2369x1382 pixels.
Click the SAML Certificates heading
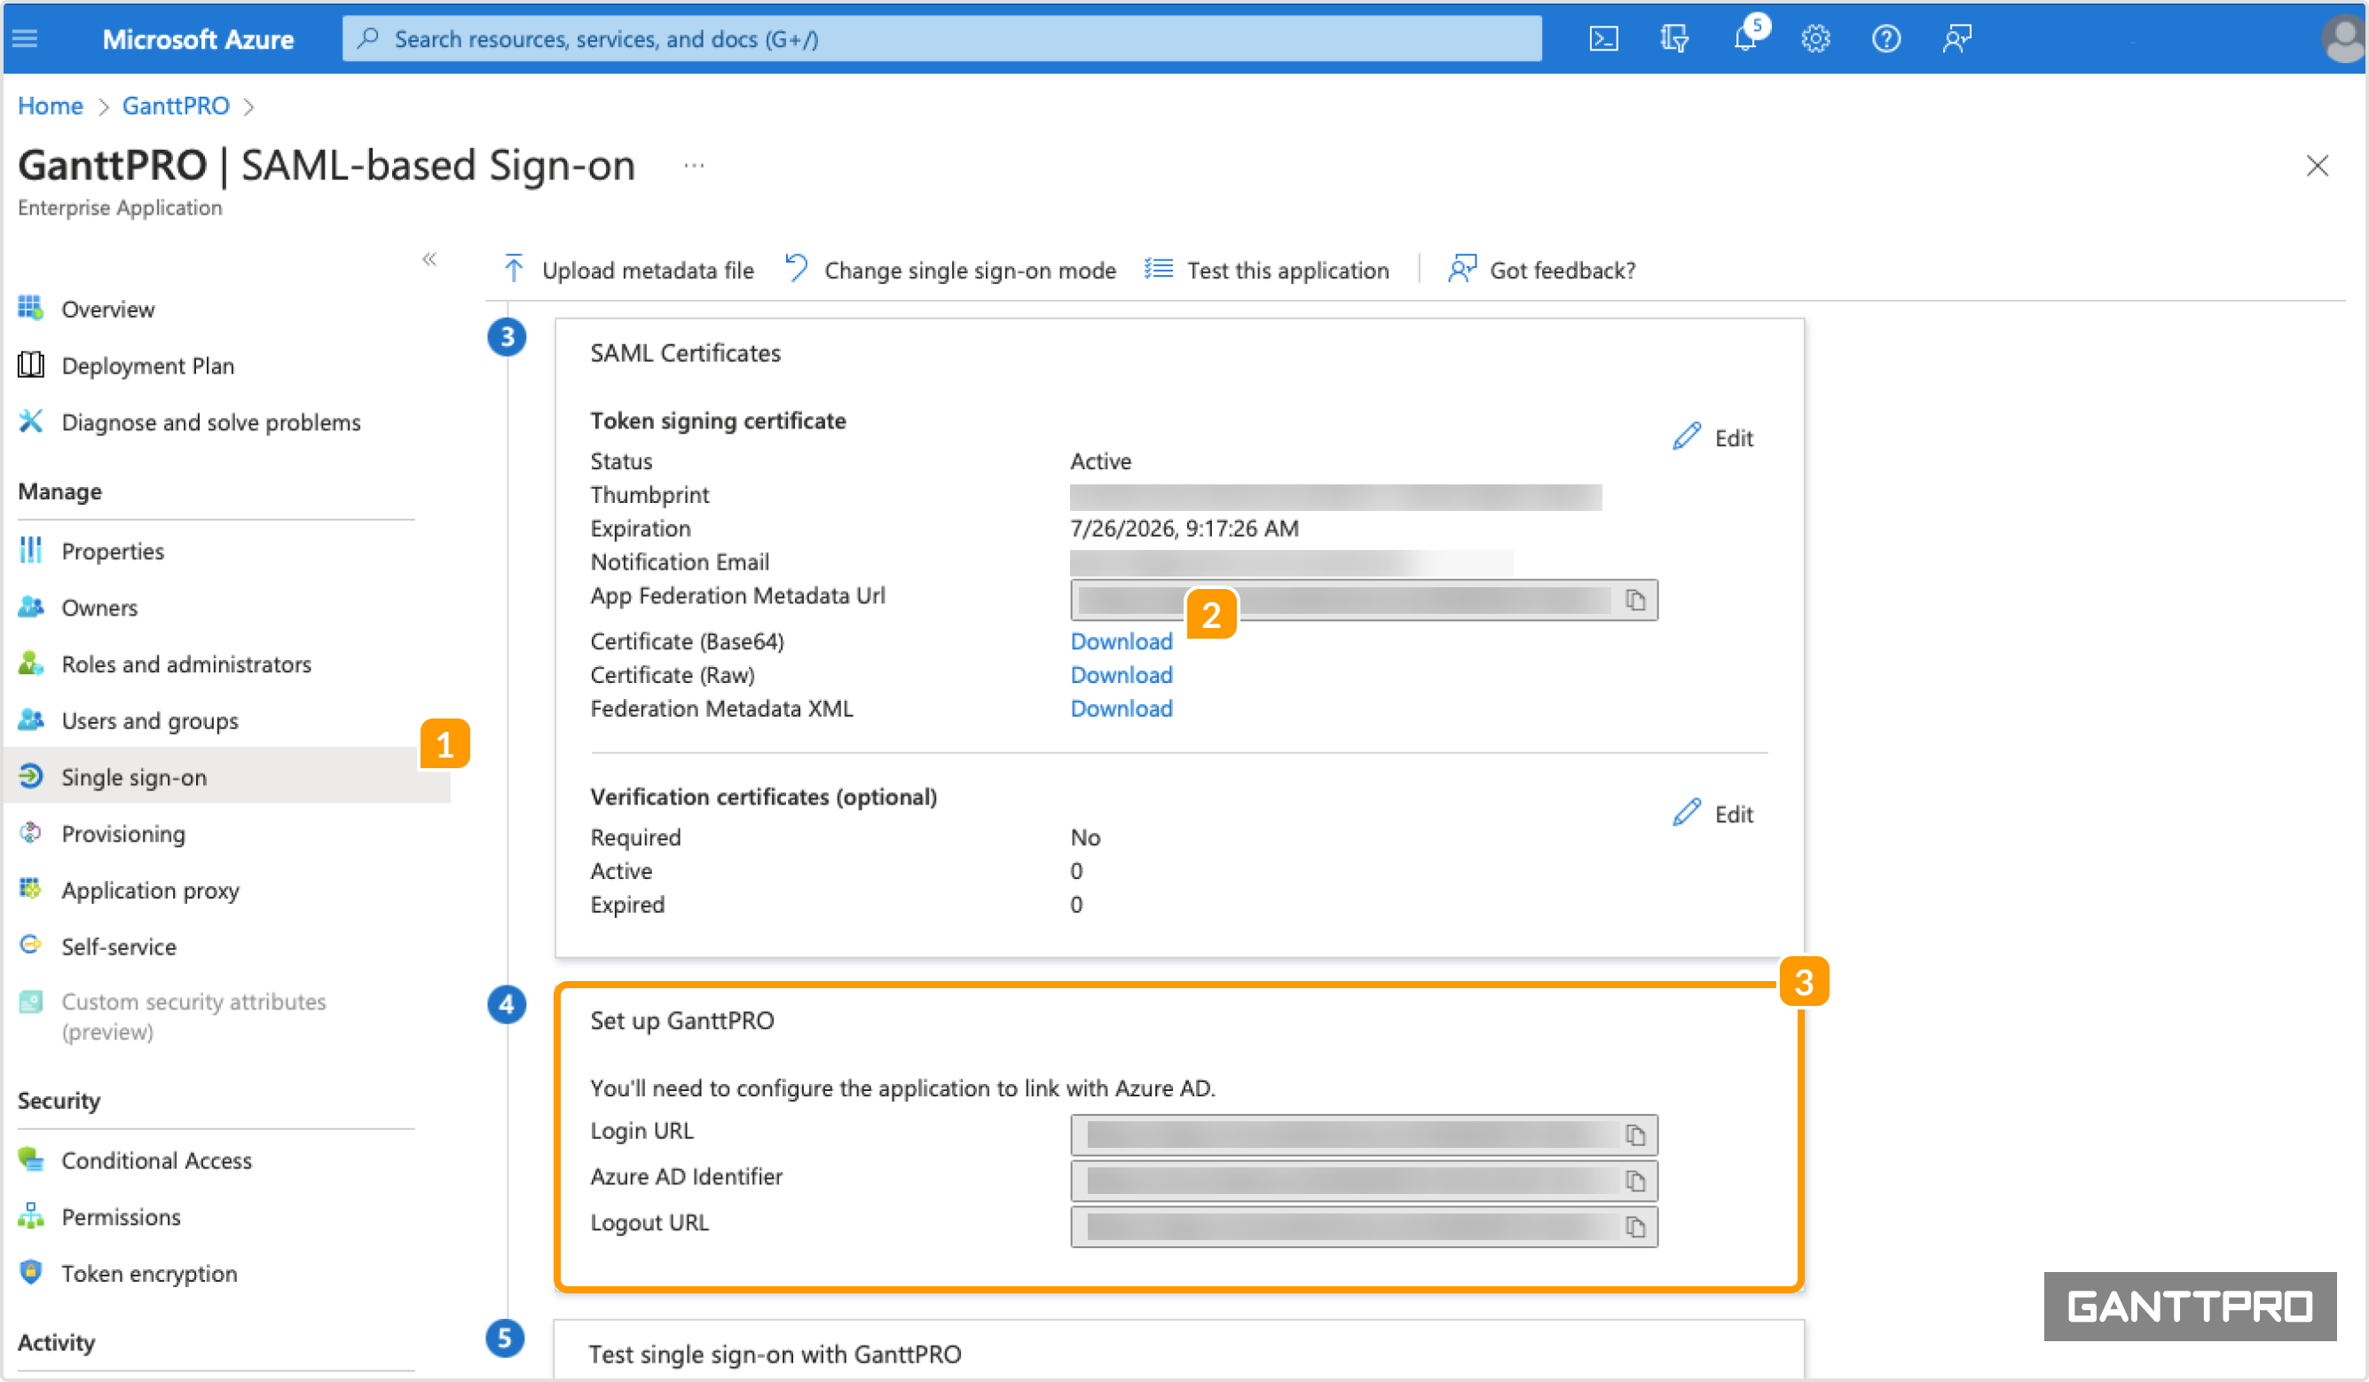point(685,352)
